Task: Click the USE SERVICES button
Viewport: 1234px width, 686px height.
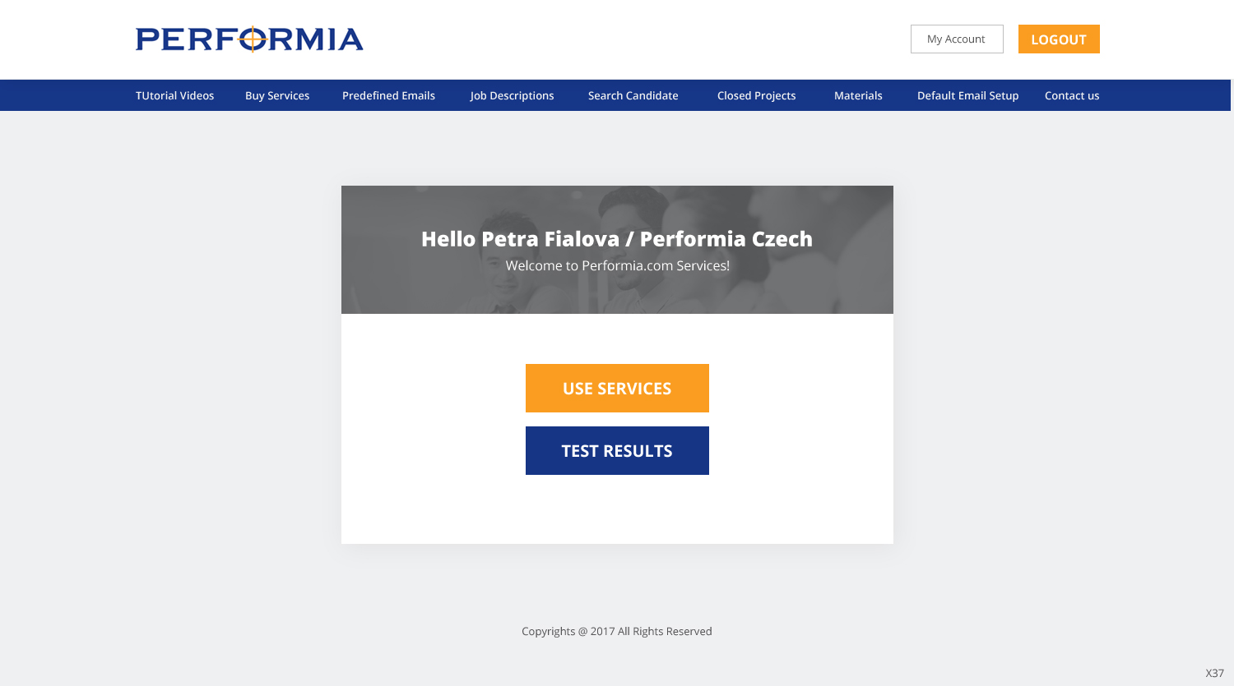Action: 617,388
